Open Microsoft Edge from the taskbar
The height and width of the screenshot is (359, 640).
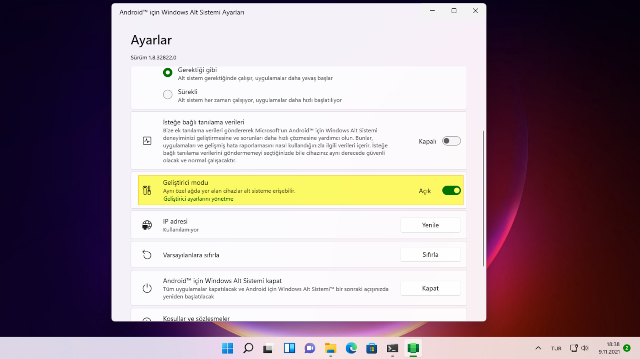tap(351, 348)
